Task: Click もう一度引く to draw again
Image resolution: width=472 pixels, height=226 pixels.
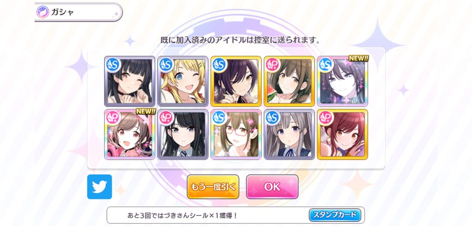Action: 213,186
